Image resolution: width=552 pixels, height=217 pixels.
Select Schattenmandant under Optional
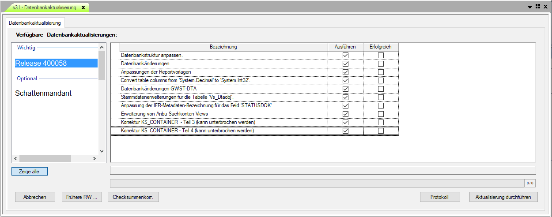pyautogui.click(x=43, y=93)
